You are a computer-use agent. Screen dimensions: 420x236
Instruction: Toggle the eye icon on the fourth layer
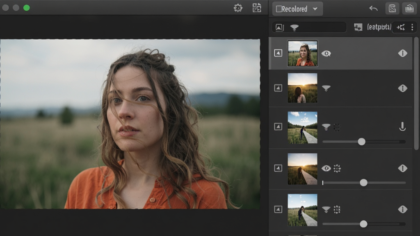(x=326, y=168)
